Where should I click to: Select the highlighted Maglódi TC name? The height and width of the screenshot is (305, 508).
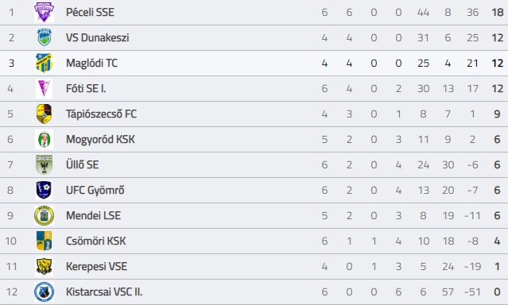point(91,63)
